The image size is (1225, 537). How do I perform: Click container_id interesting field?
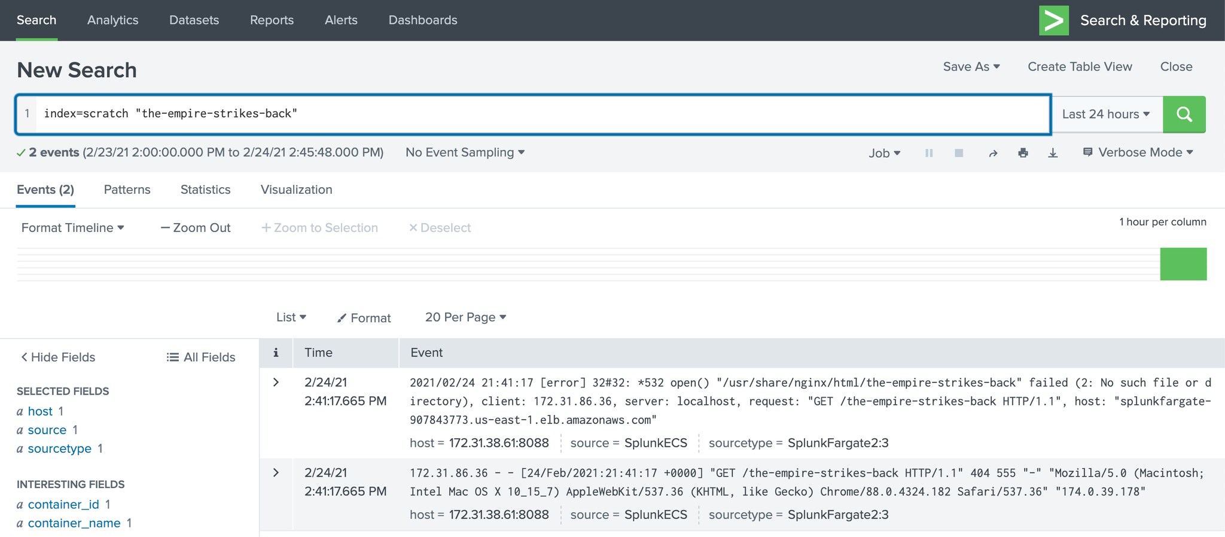(x=63, y=505)
